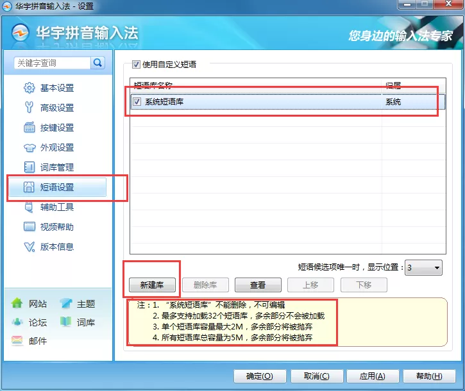Open the 网站 link
Image resolution: width=465 pixels, height=391 pixels.
coord(38,304)
